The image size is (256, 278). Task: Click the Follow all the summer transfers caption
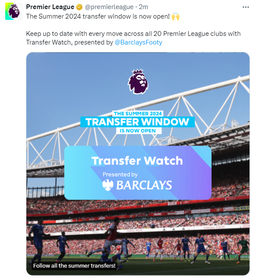(74, 265)
